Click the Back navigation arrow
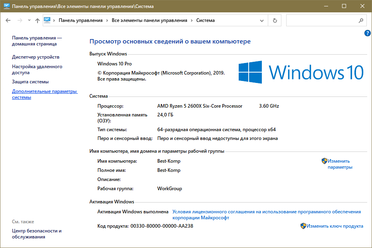 point(9,20)
